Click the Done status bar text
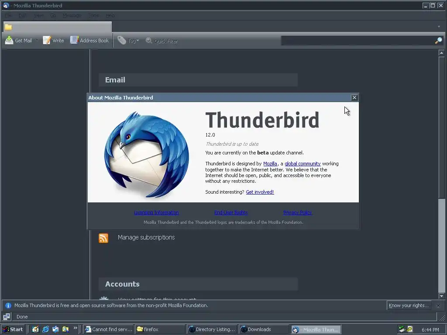 pyautogui.click(x=22, y=317)
